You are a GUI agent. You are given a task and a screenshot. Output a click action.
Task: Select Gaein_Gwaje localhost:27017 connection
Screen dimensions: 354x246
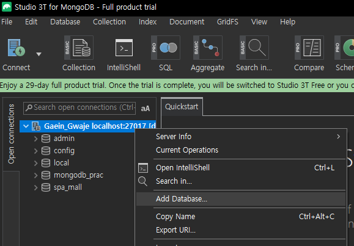(x=88, y=126)
